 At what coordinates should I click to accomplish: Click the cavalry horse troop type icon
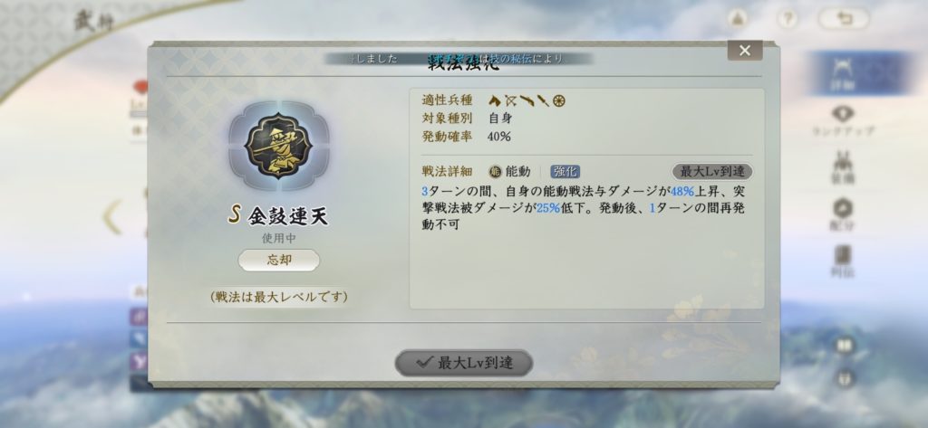tap(495, 101)
